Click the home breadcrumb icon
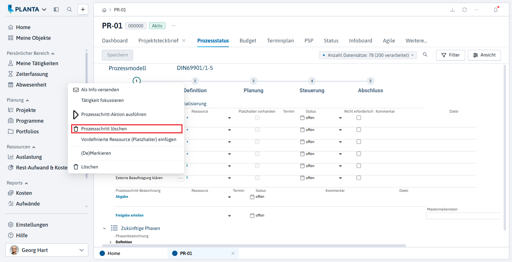Image resolution: width=512 pixels, height=262 pixels. pyautogui.click(x=104, y=10)
